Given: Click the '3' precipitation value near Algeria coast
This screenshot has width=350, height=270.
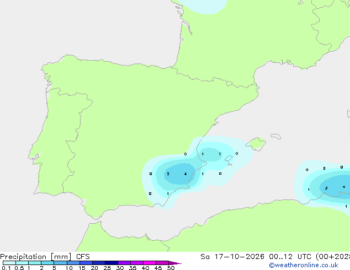Looking at the screenshot, I should click(326, 188).
